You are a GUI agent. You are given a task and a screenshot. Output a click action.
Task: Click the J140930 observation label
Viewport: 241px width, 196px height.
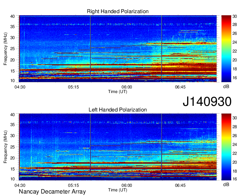tap(207, 102)
